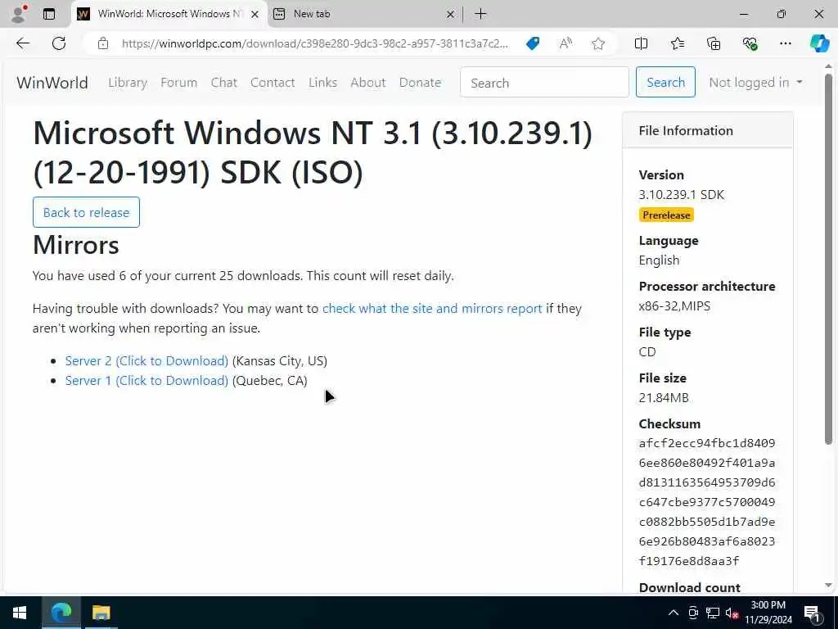Viewport: 838px width, 629px height.
Task: Click the network tray icon
Action: (713, 613)
